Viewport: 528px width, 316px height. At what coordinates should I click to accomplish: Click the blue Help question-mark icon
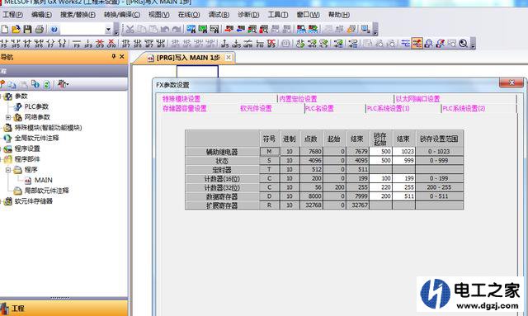tap(54, 30)
